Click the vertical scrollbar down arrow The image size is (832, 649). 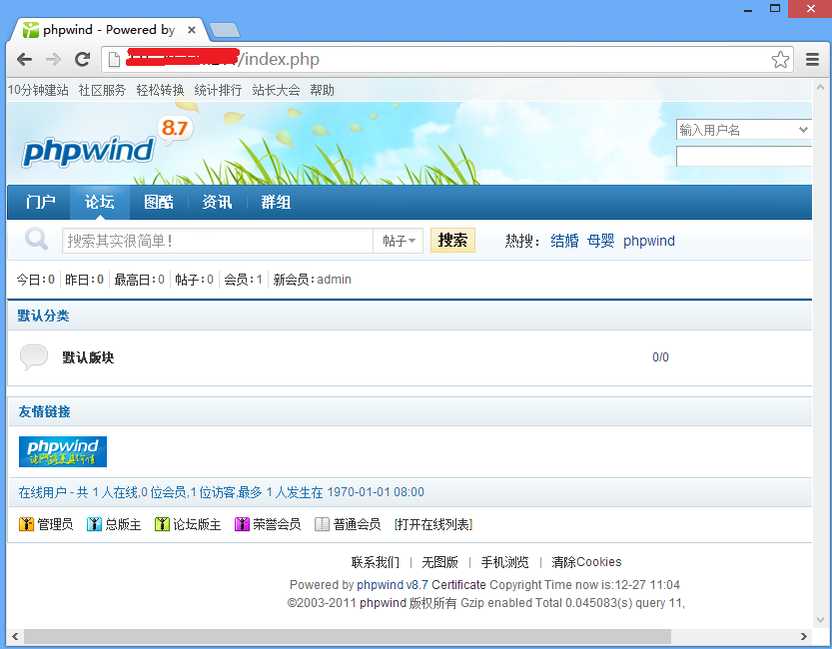tap(820, 619)
